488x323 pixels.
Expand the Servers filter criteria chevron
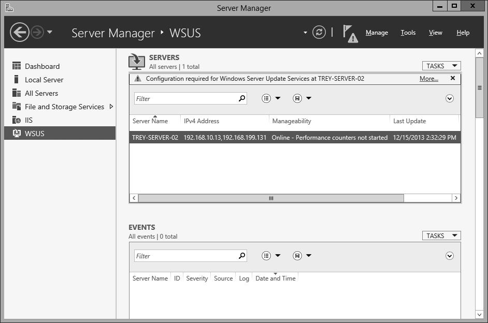pos(450,98)
